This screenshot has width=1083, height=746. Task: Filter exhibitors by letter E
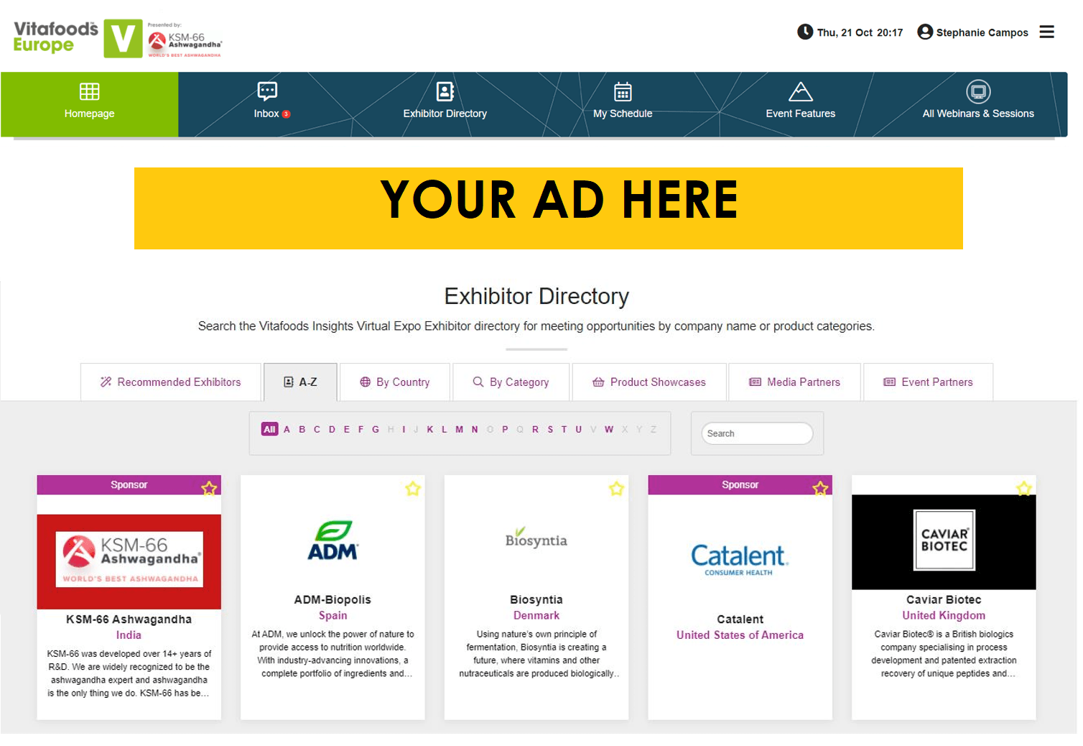pos(346,429)
